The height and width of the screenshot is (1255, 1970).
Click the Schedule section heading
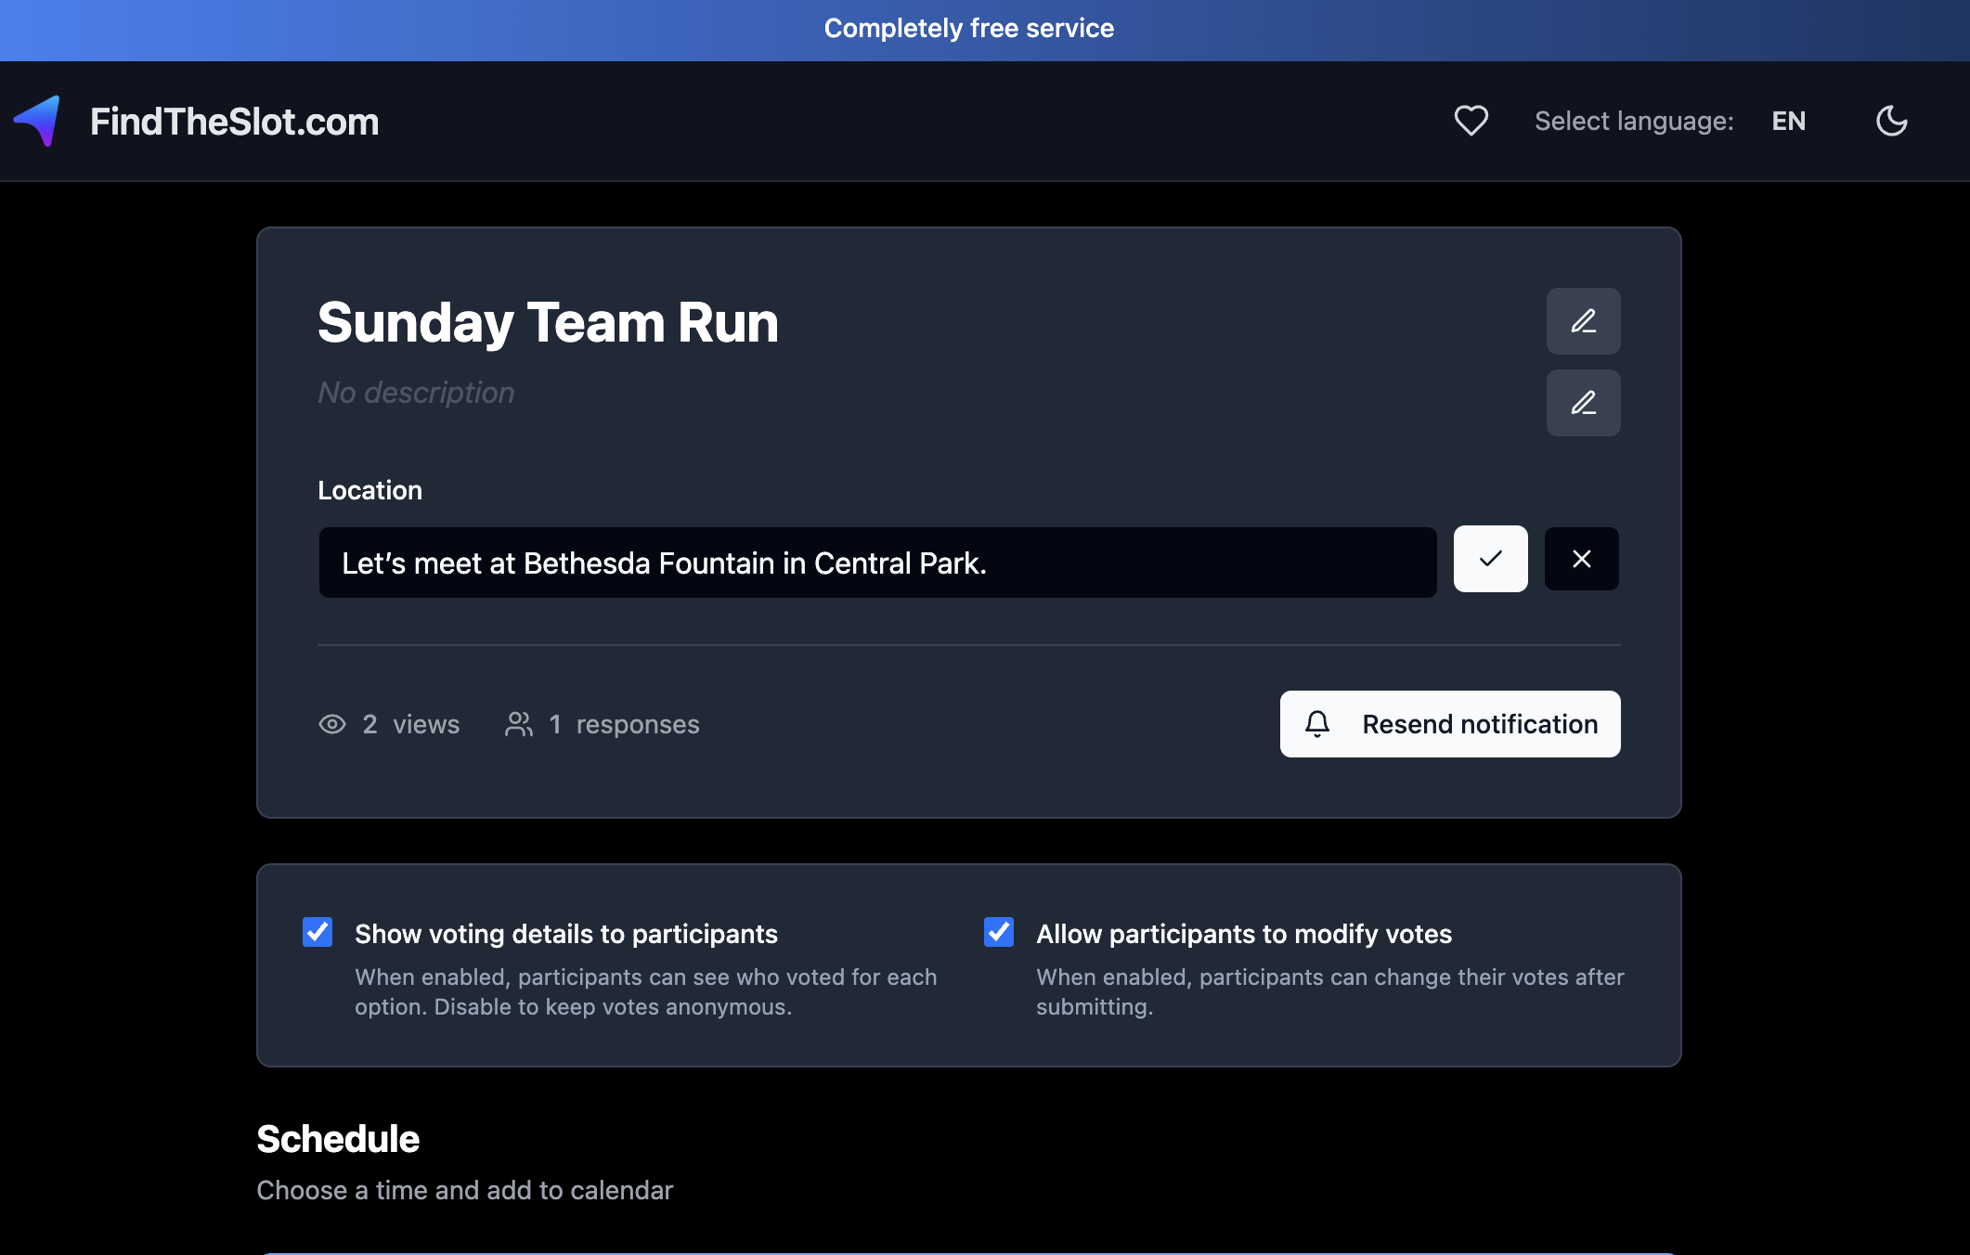tap(338, 1138)
